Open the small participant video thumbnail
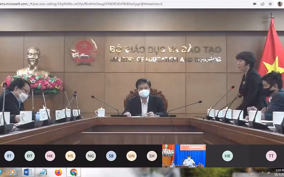Image resolution: width=284 pixels, height=177 pixels. (184, 156)
